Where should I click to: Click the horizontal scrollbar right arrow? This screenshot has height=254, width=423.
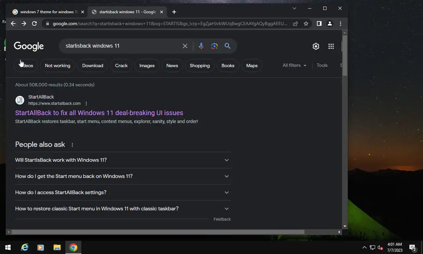[x=339, y=232]
